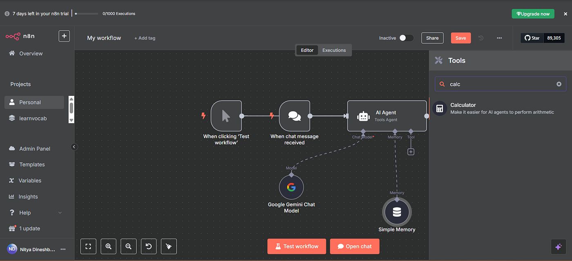Reset canvas zoom level
572x261 pixels.
point(149,246)
